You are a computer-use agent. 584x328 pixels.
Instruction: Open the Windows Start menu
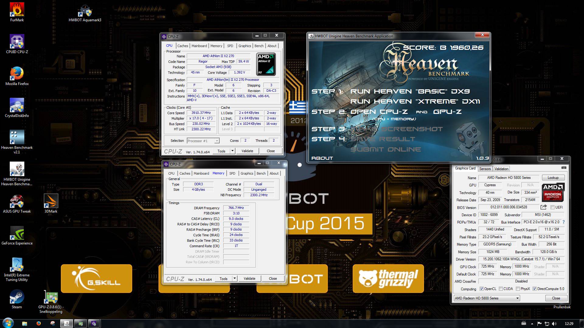(8, 323)
